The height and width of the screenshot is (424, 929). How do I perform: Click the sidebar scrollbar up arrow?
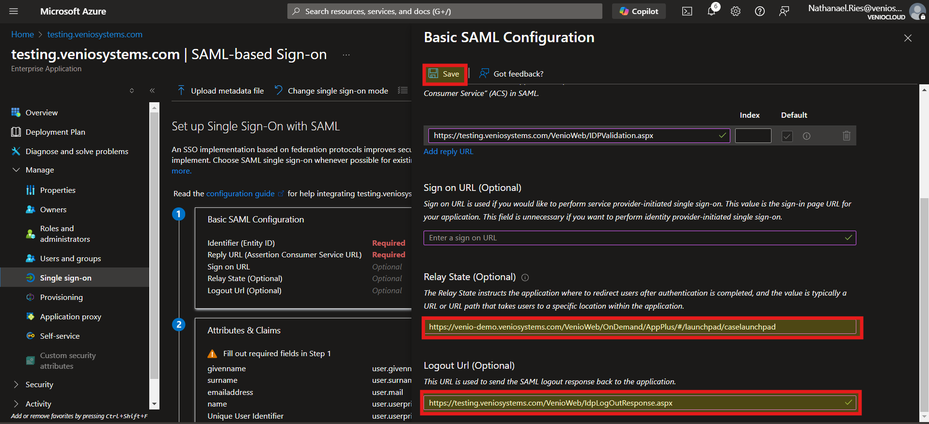pyautogui.click(x=155, y=107)
